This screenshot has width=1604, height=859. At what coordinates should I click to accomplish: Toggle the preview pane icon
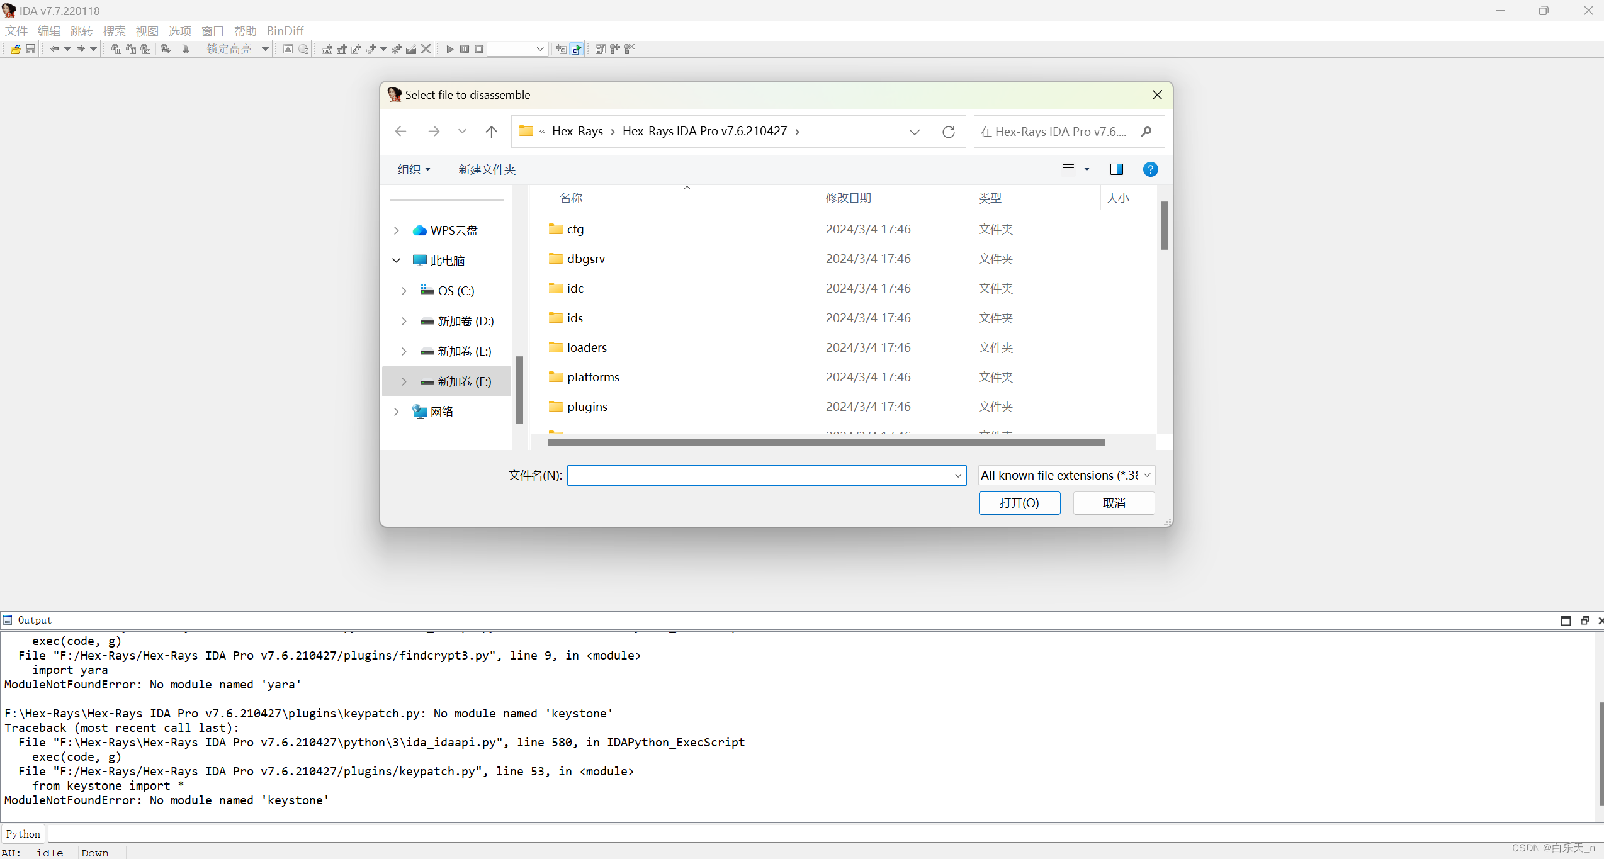coord(1117,169)
